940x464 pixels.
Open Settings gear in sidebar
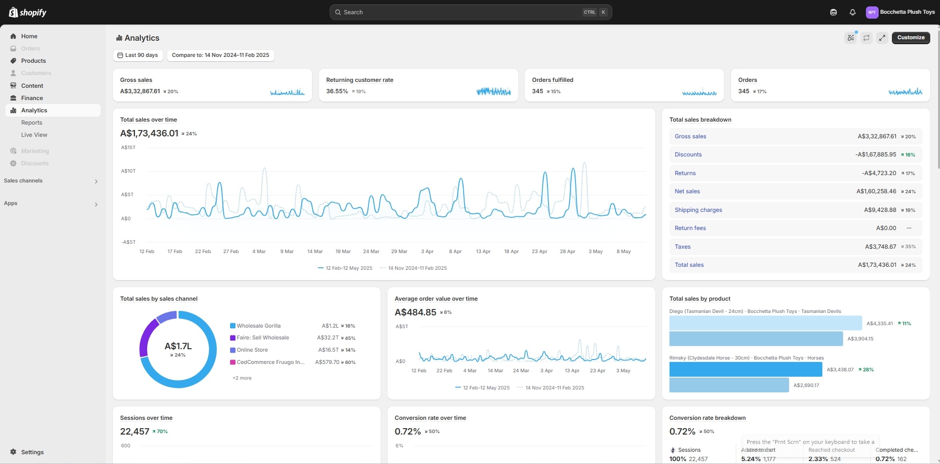(13, 452)
